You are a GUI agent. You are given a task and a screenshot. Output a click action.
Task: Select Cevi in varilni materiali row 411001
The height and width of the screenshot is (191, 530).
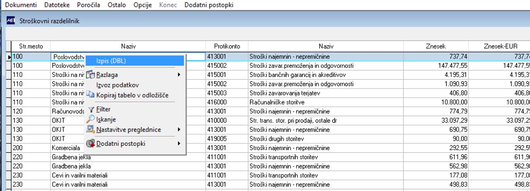[x=128, y=175]
